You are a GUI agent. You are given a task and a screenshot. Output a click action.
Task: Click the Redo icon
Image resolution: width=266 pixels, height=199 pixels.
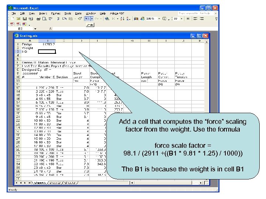pyautogui.click(x=97, y=19)
